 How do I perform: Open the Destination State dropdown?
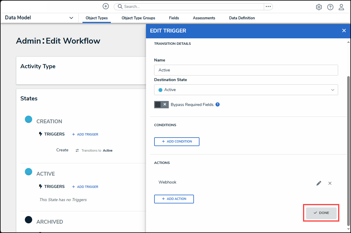tap(246, 90)
